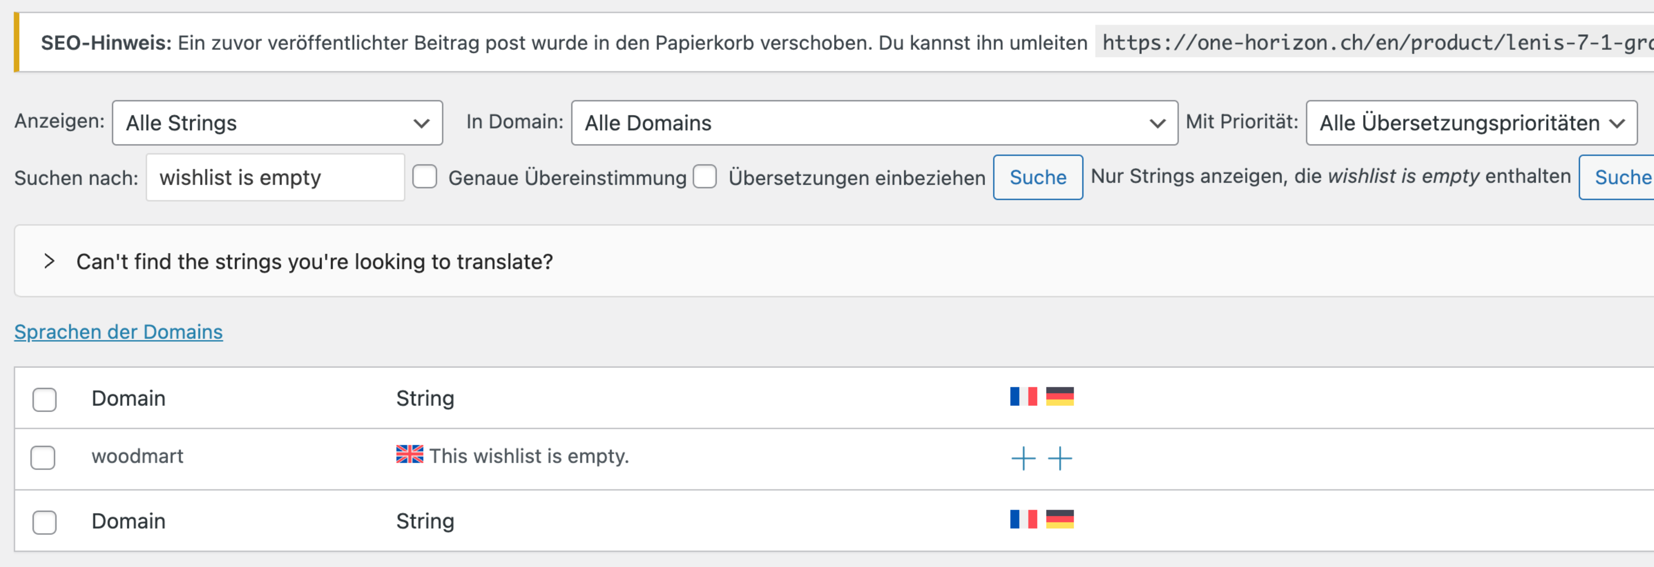Expand 'Can't find the strings' section

click(x=49, y=261)
